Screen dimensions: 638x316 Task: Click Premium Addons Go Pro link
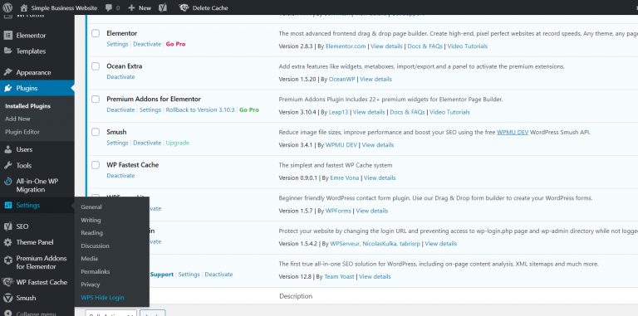point(249,109)
